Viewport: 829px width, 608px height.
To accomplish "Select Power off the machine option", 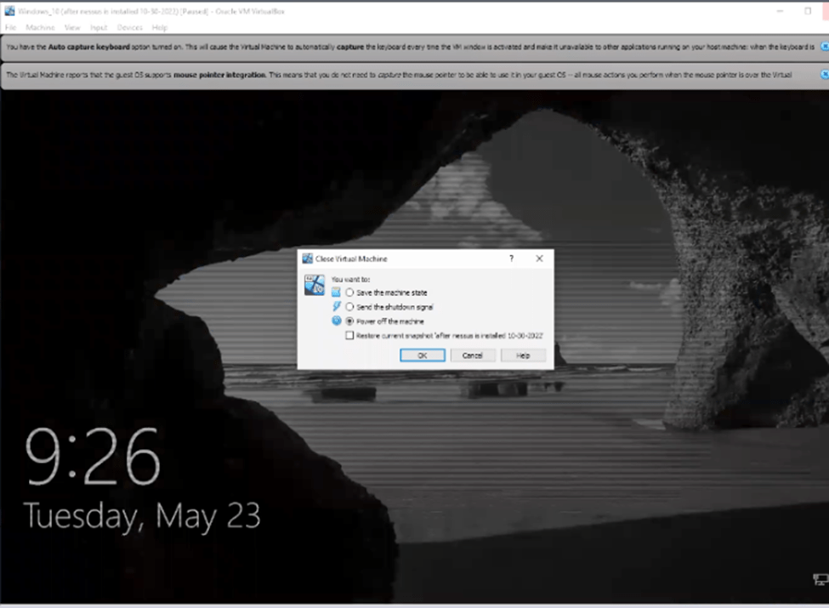I will [349, 321].
